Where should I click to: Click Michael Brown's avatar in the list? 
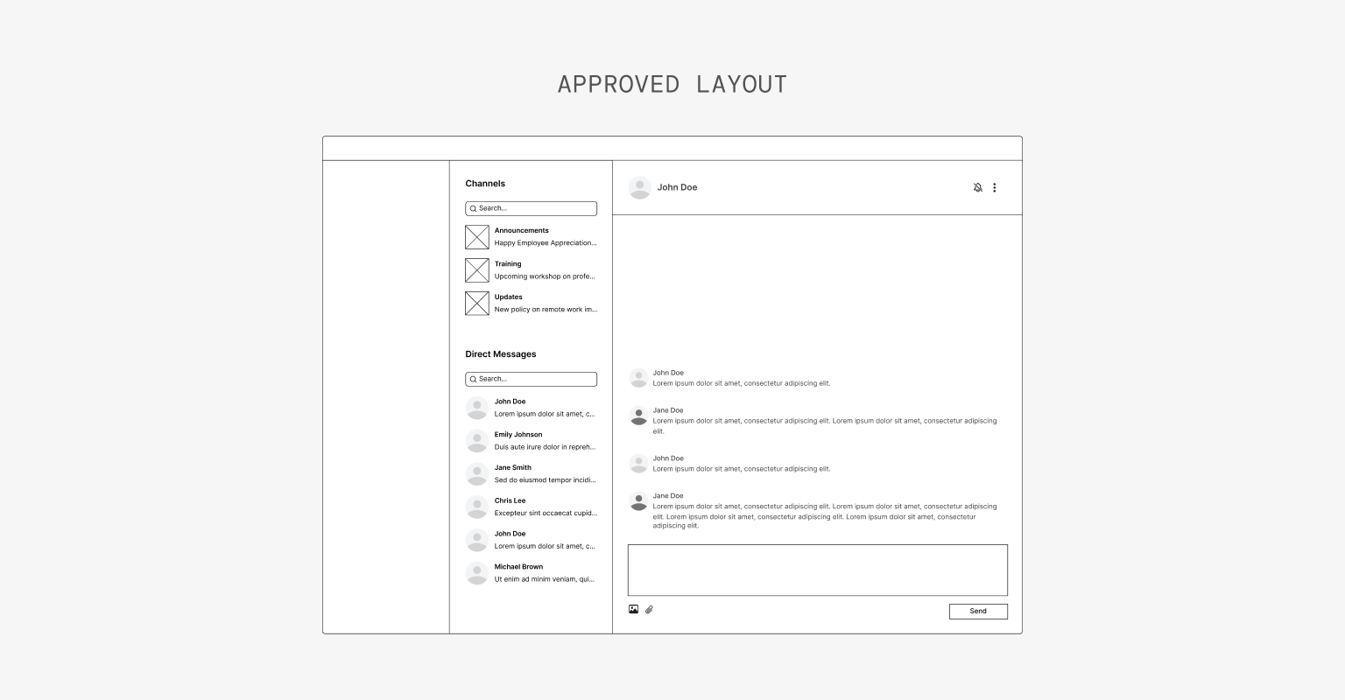(477, 573)
